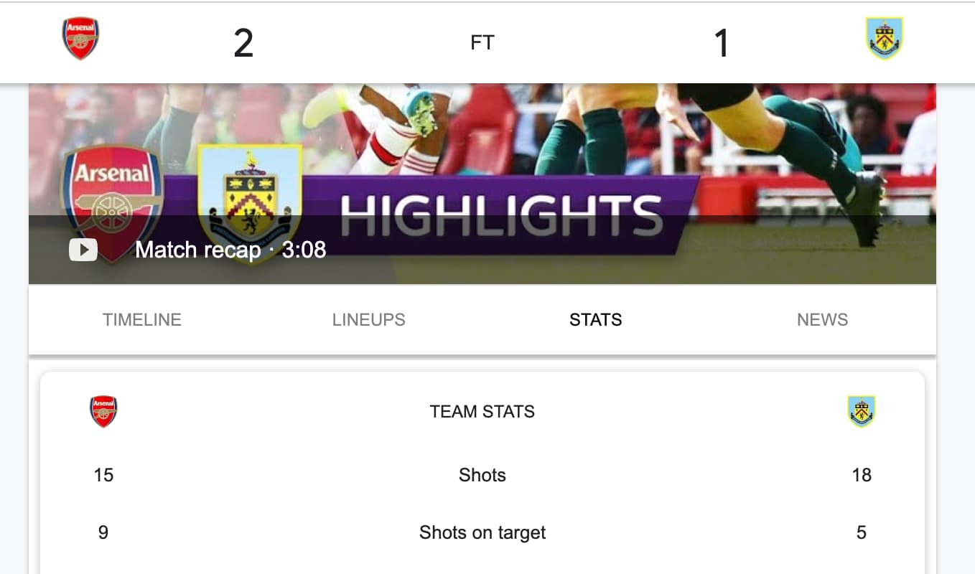The image size is (975, 574).
Task: Click Arsenal's score of 2
Action: (x=243, y=44)
